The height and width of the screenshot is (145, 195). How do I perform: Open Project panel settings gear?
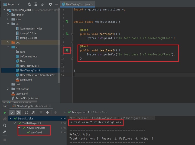(x=50, y=4)
